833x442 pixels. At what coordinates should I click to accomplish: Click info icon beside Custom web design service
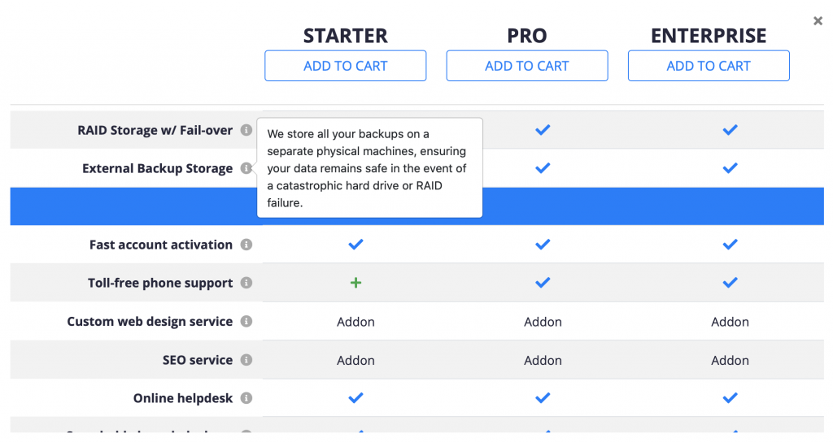246,322
